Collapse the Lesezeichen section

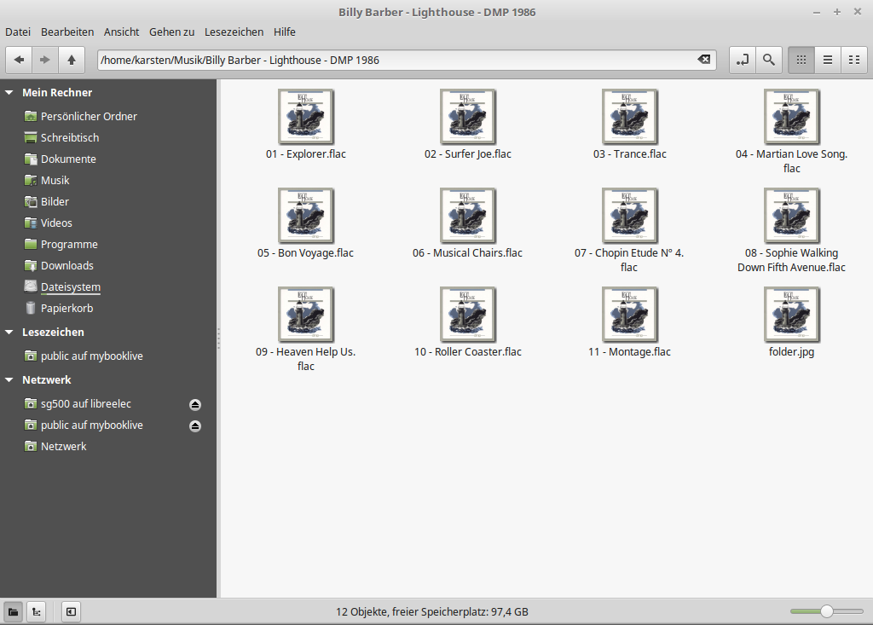tap(9, 333)
